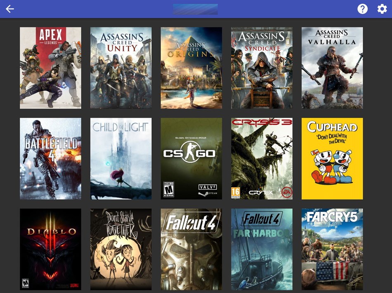The height and width of the screenshot is (293, 392).
Task: Select the Diablo III game cover
Action: [x=50, y=249]
